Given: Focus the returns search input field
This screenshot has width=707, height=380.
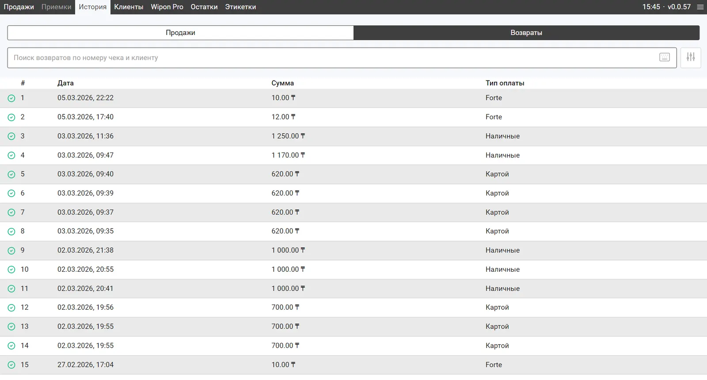Looking at the screenshot, I should (x=331, y=58).
